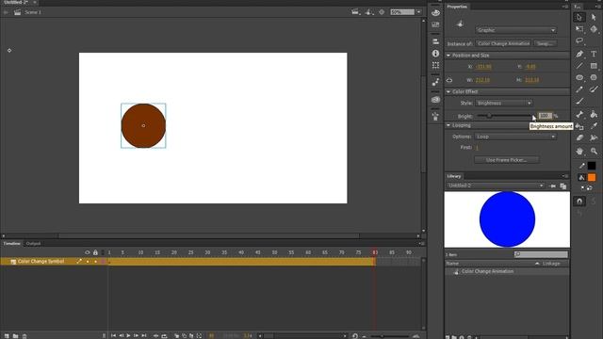Toggle lock dot of Color Change Symbol layer

click(x=95, y=262)
